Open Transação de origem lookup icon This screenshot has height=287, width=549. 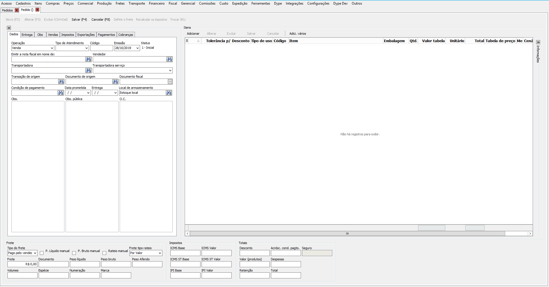(x=61, y=81)
